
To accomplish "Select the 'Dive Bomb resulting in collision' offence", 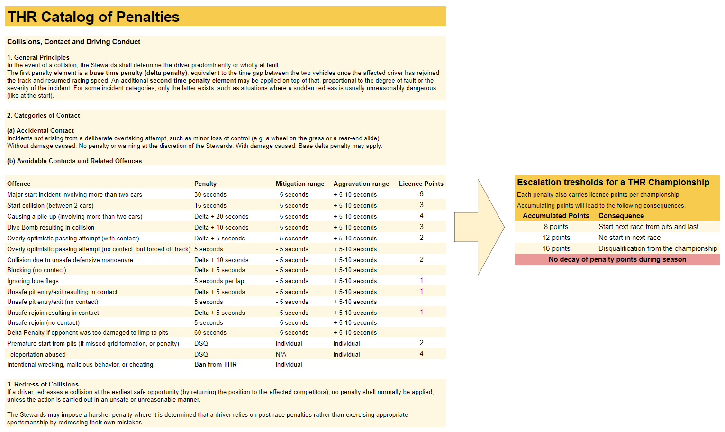I will [x=51, y=227].
